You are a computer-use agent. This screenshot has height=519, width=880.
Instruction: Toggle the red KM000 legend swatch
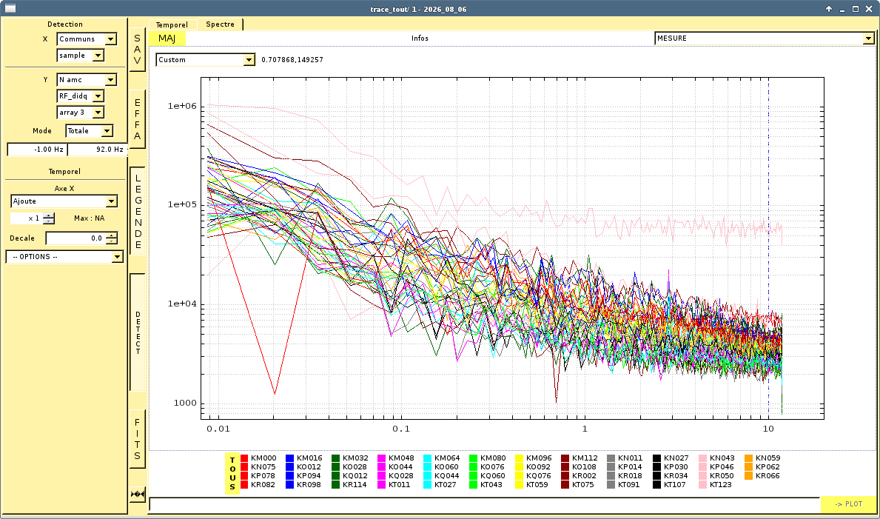tap(244, 458)
